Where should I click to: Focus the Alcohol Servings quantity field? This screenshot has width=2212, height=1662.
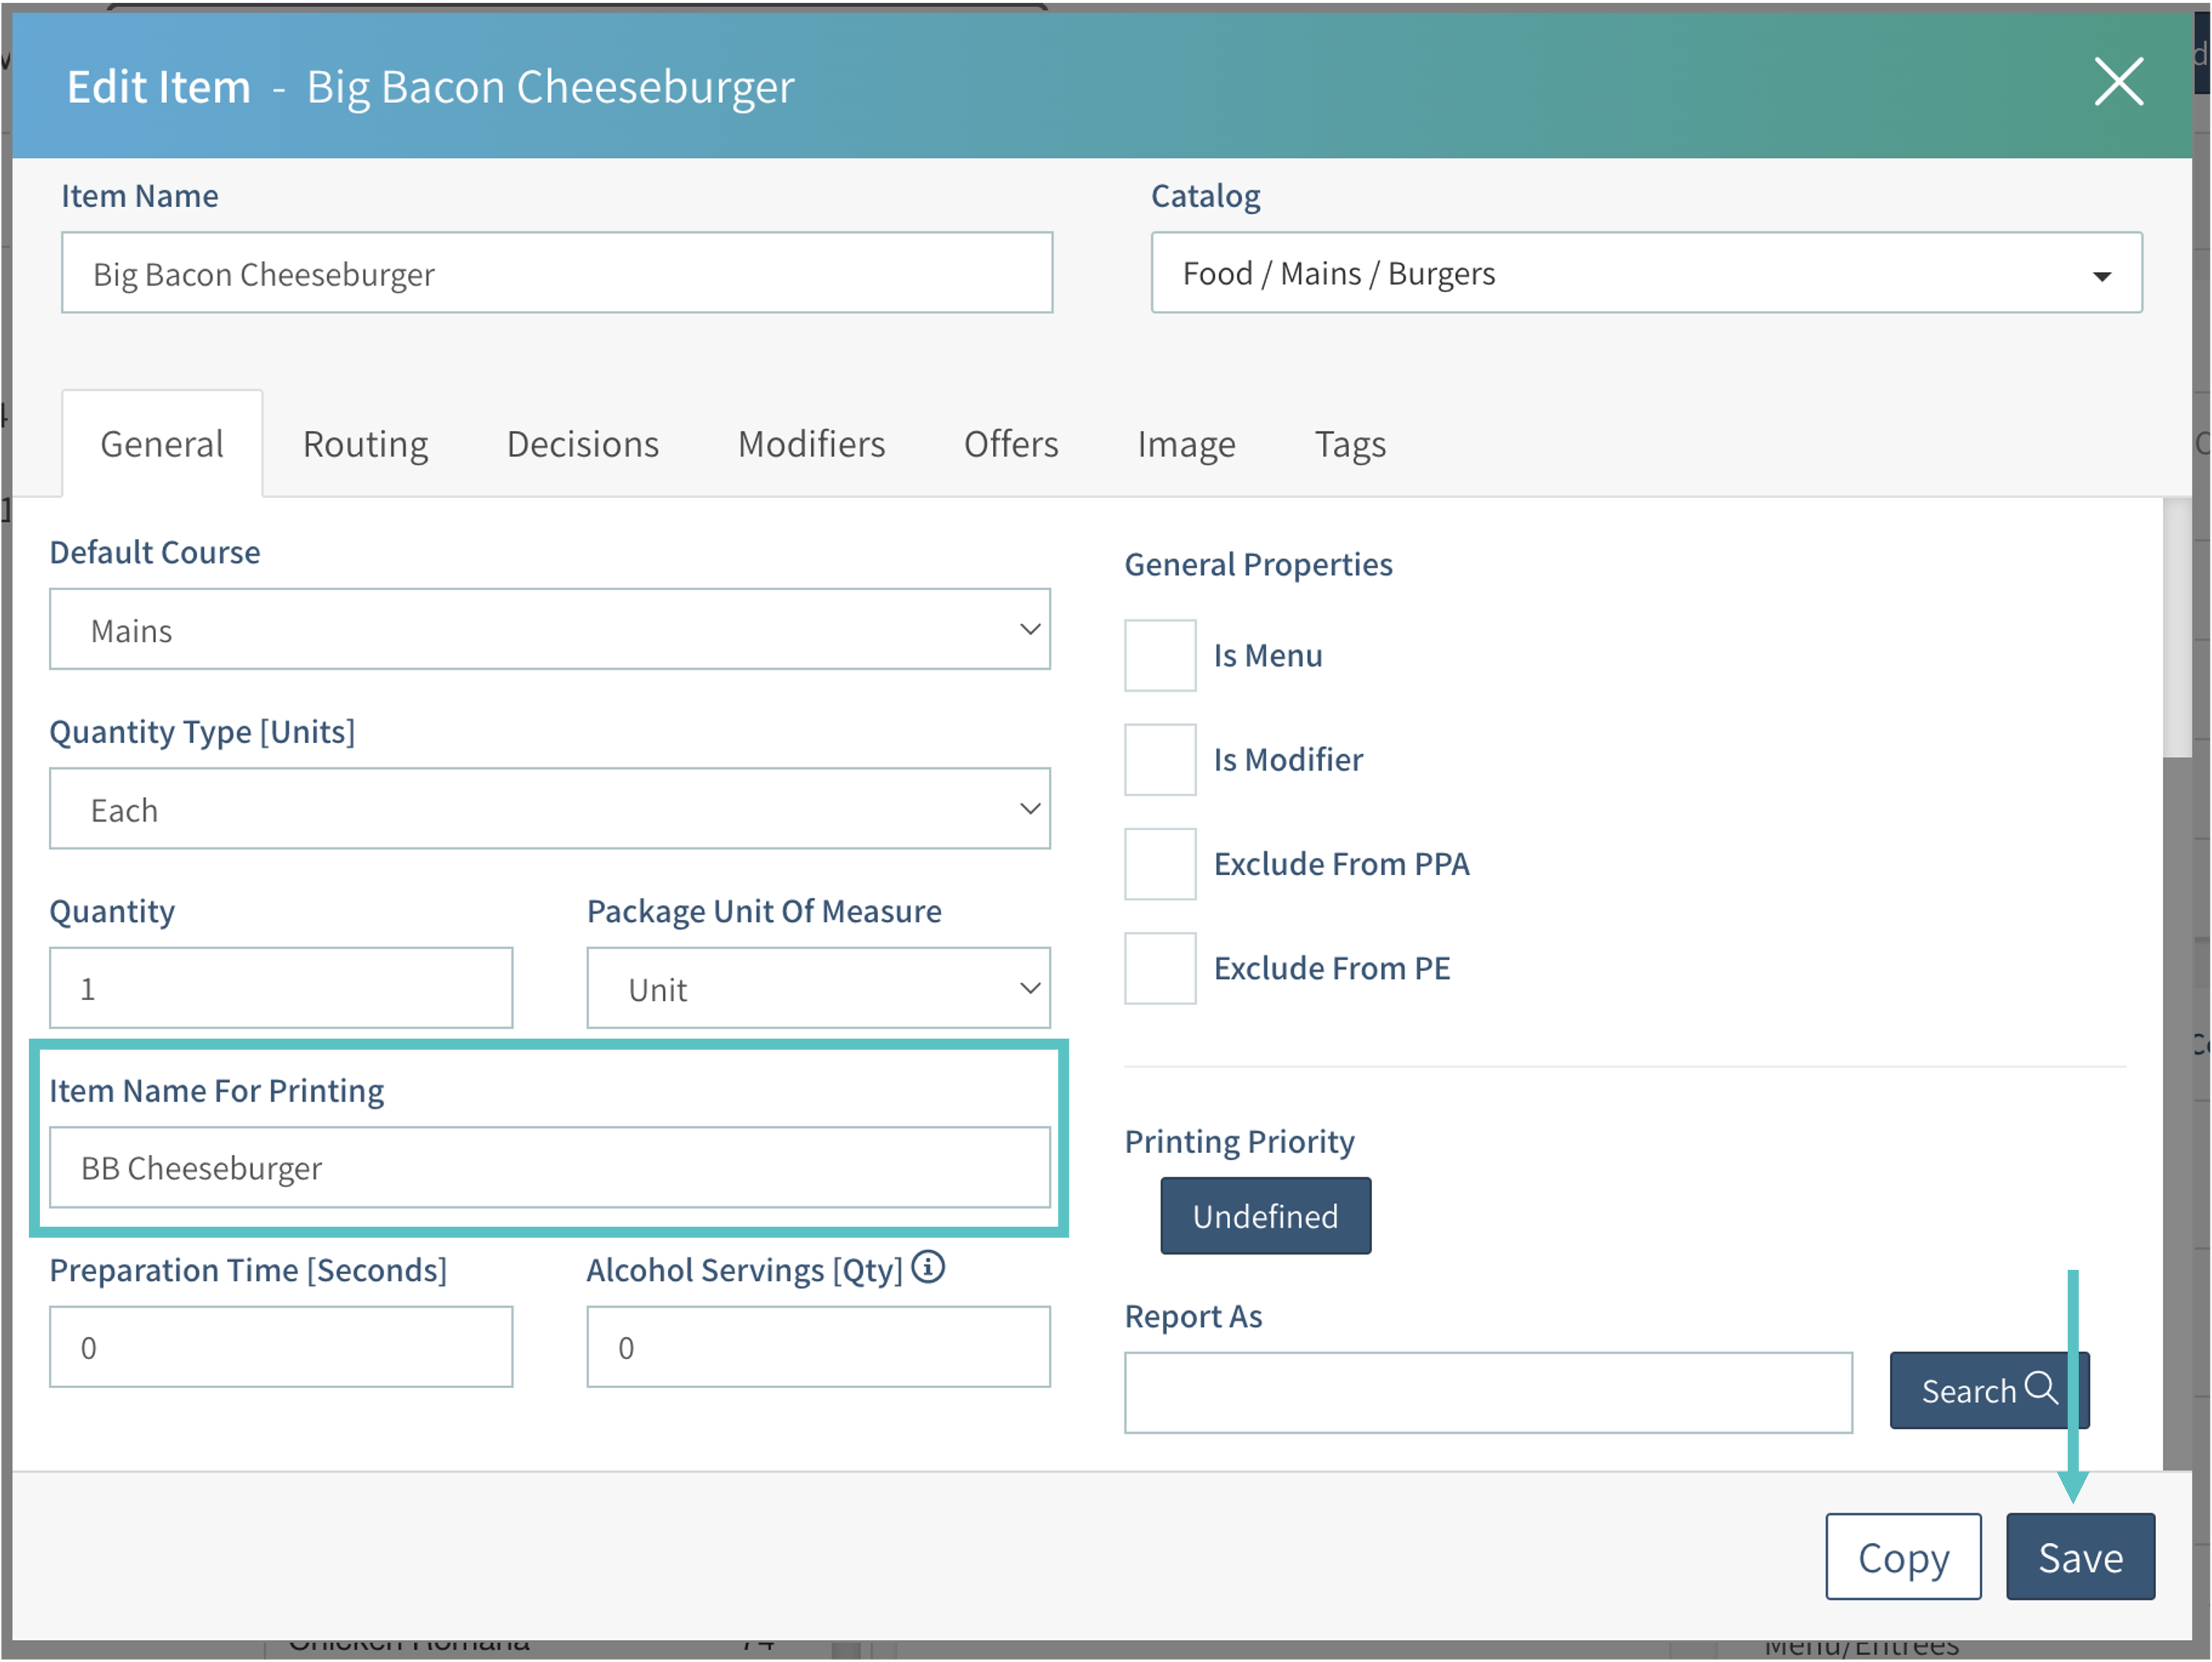[x=818, y=1347]
